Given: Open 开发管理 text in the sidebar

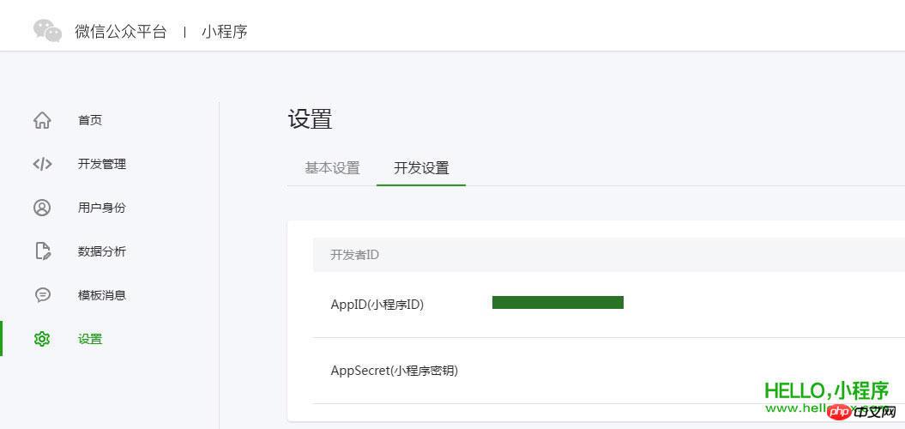Looking at the screenshot, I should click(102, 164).
